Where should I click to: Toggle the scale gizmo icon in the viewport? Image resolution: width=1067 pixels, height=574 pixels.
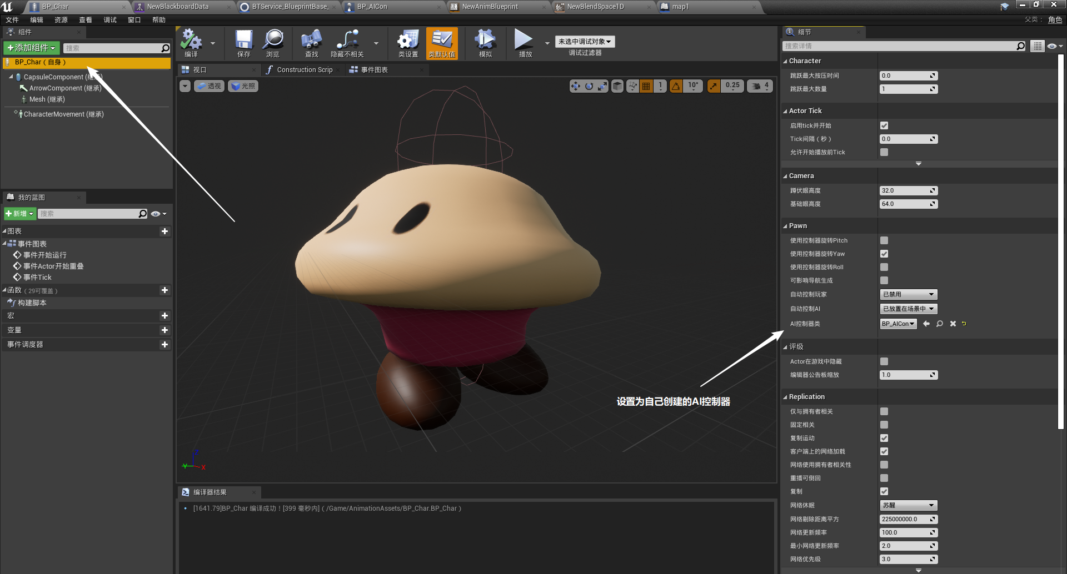602,86
